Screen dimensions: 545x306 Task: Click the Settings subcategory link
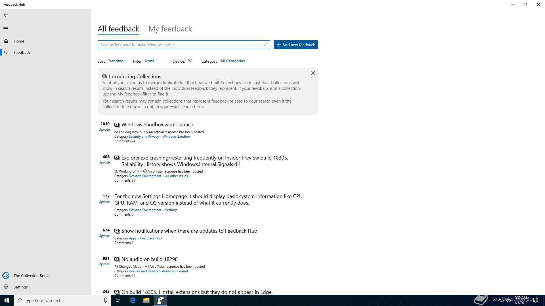pyautogui.click(x=171, y=210)
